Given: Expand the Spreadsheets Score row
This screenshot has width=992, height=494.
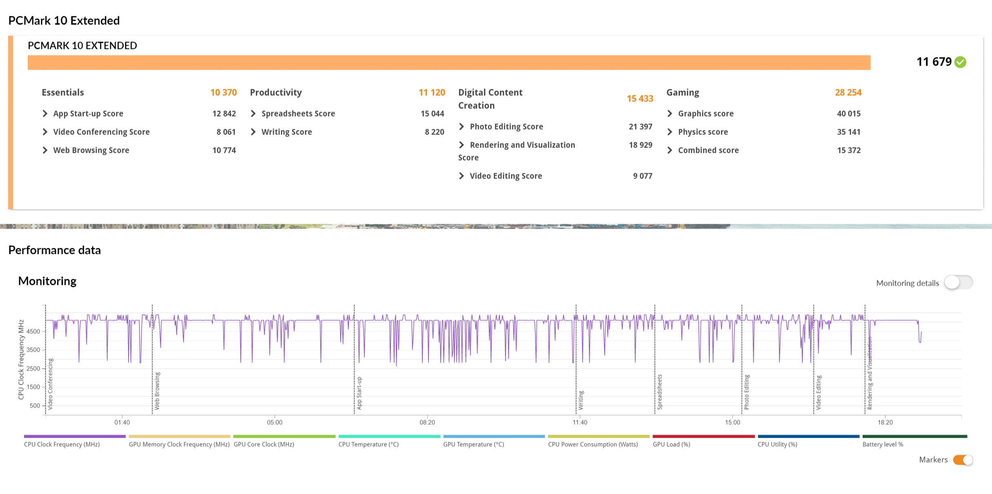Looking at the screenshot, I should [253, 114].
